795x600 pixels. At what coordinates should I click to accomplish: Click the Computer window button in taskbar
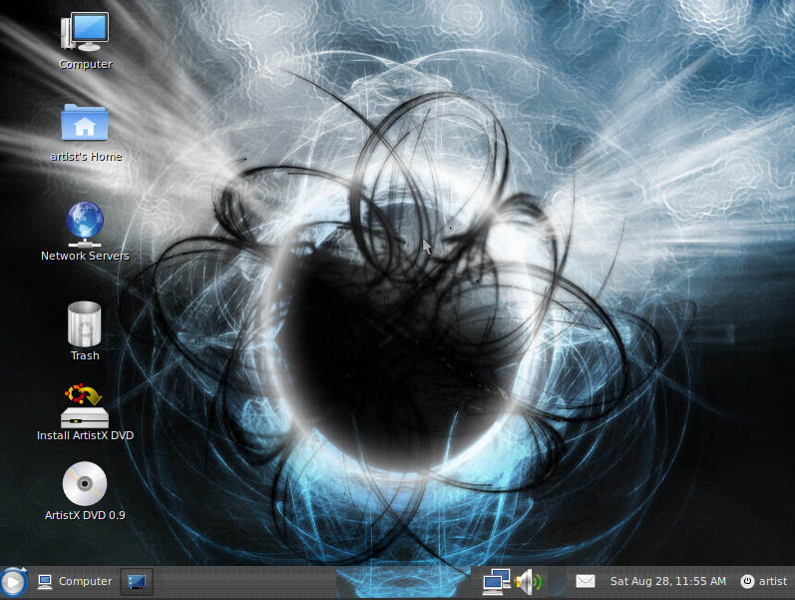pyautogui.click(x=75, y=581)
